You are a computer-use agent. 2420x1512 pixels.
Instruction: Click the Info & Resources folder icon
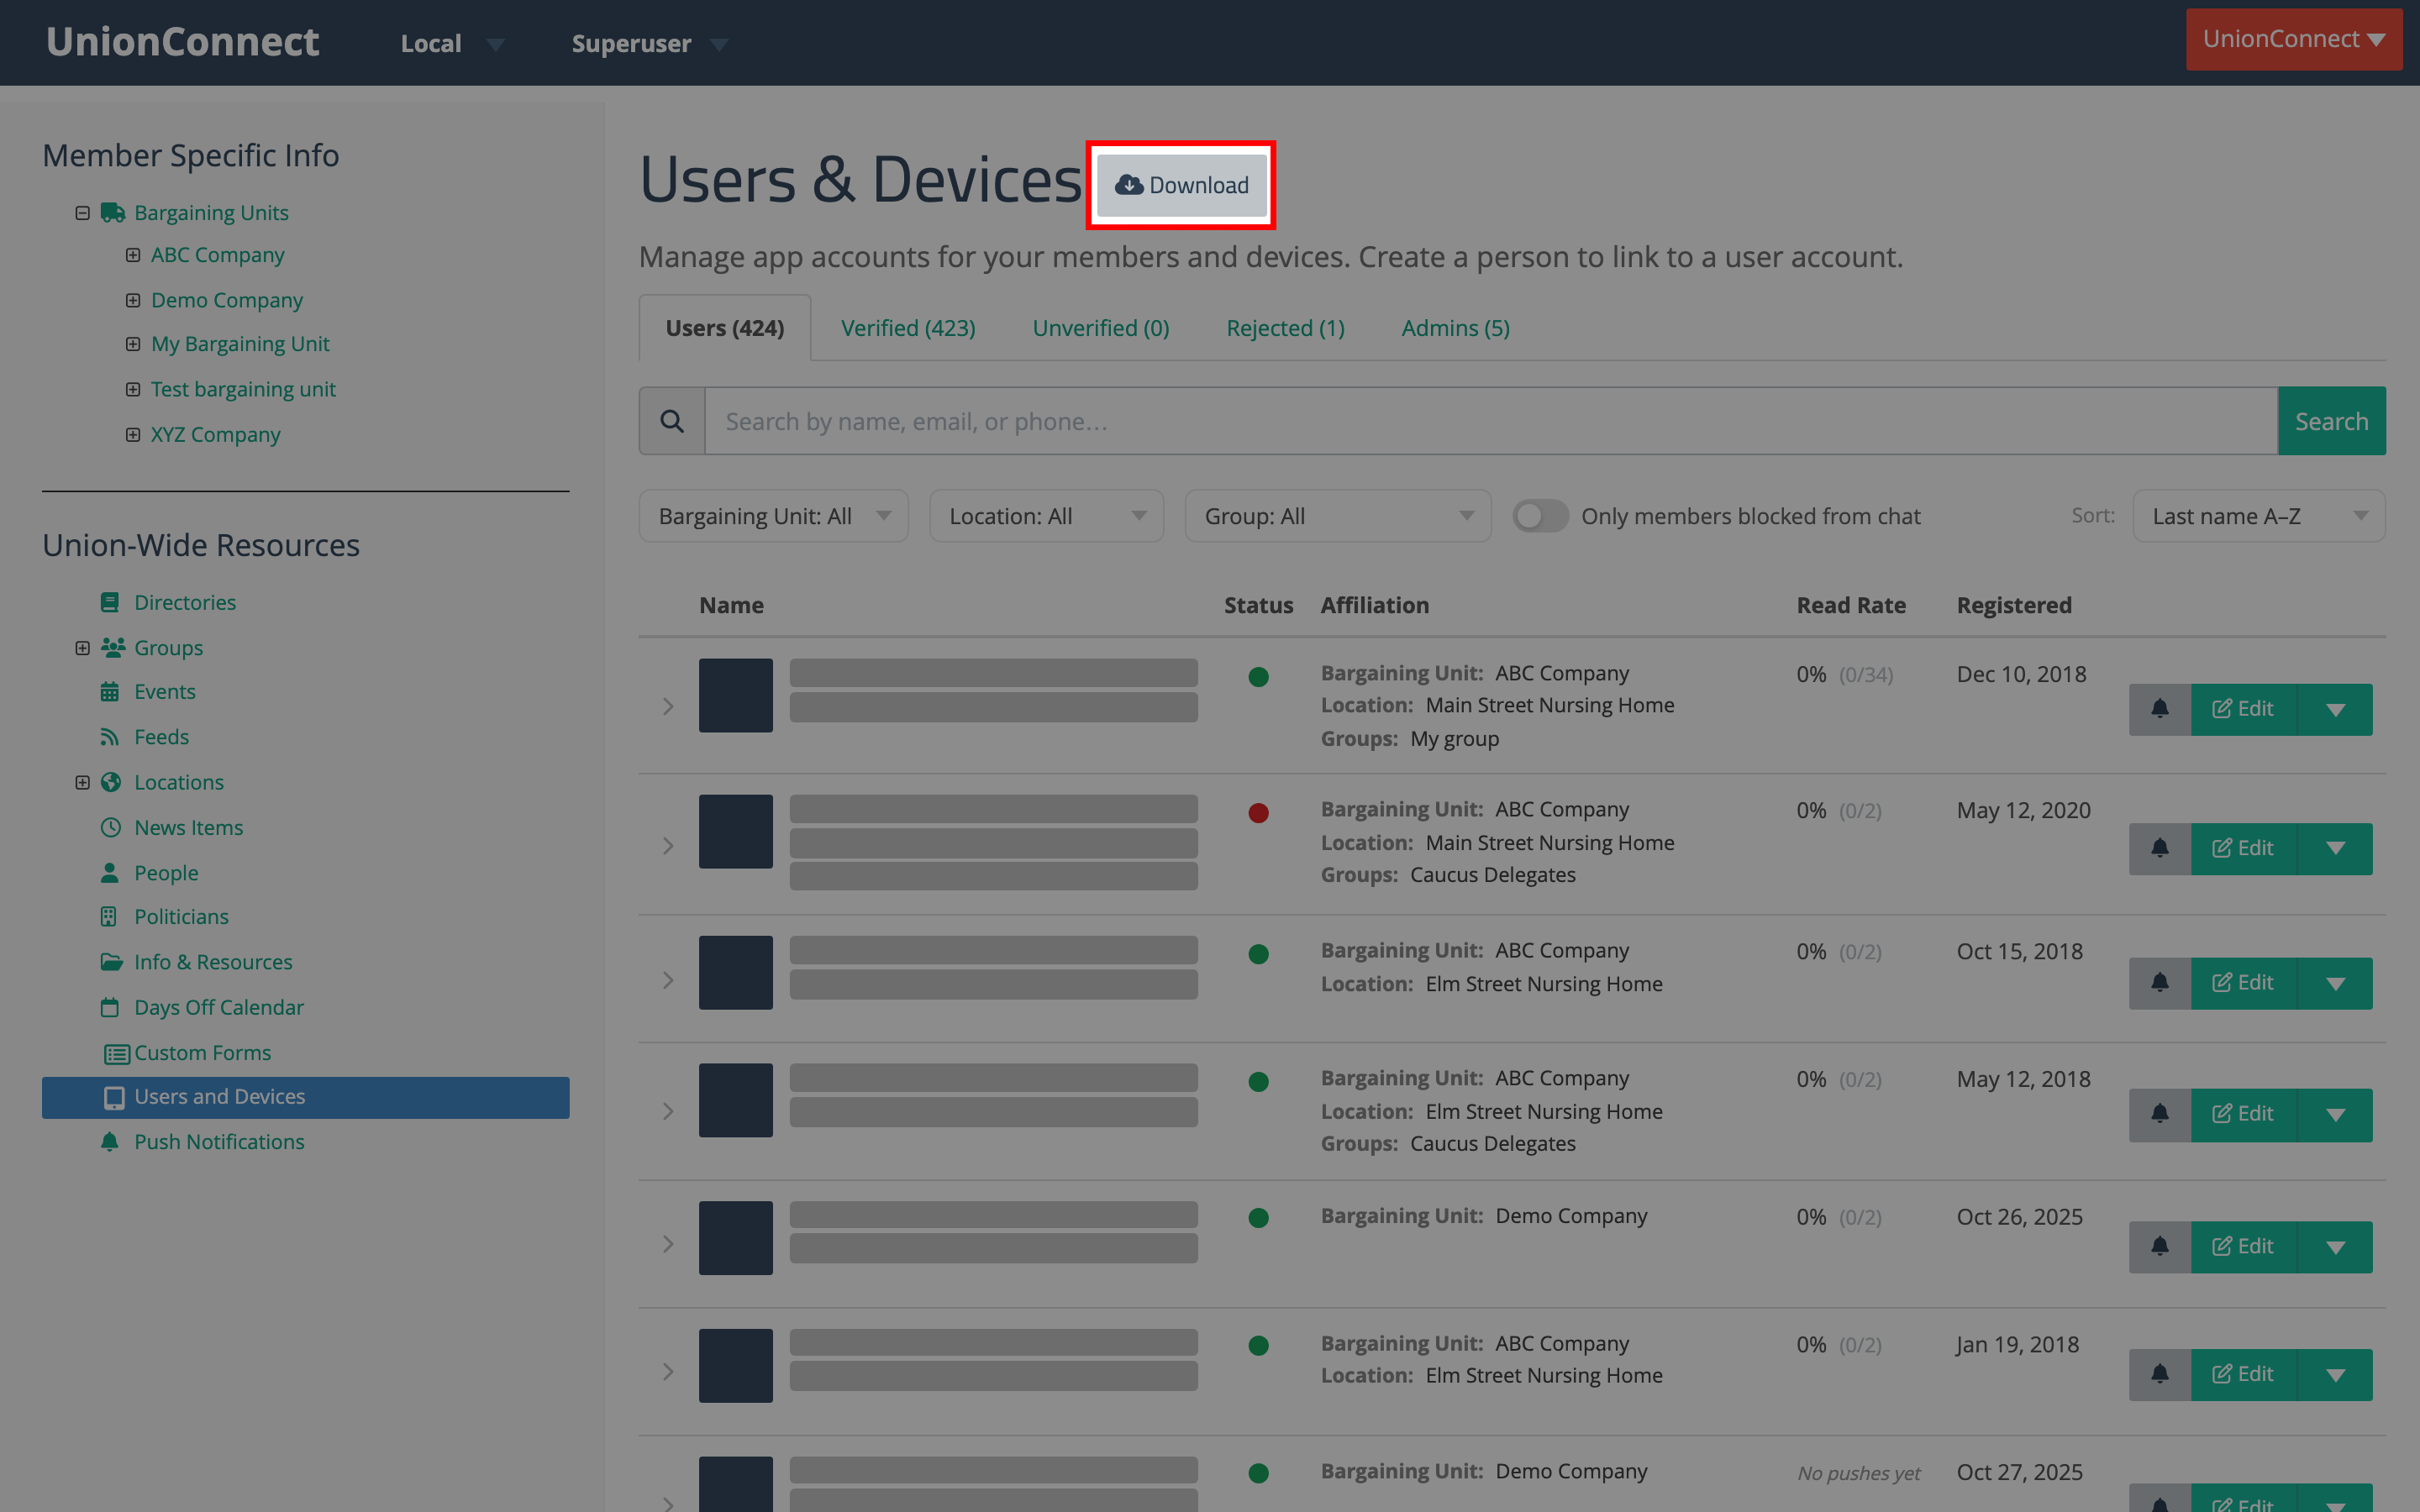pos(112,962)
